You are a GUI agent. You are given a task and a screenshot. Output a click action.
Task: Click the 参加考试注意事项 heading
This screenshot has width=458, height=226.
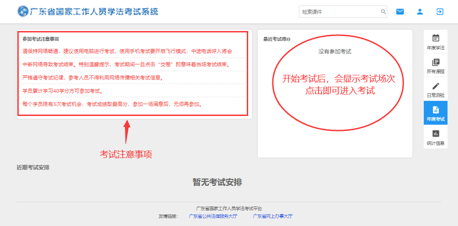pyautogui.click(x=41, y=39)
